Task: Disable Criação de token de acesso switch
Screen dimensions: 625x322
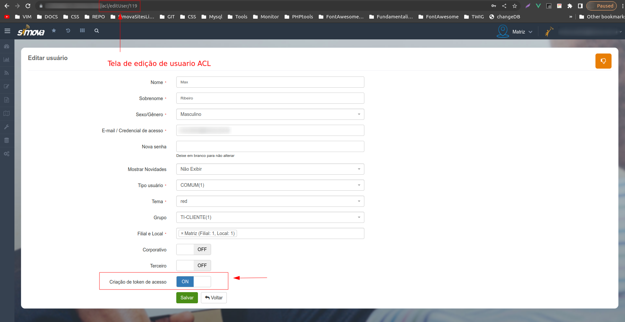Action: click(x=193, y=282)
